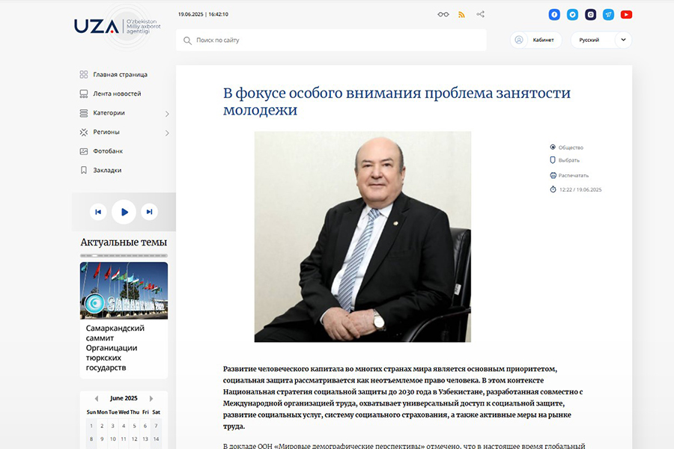Expand the Регионы submenu
Viewport: 674px width, 449px height.
coord(167,132)
